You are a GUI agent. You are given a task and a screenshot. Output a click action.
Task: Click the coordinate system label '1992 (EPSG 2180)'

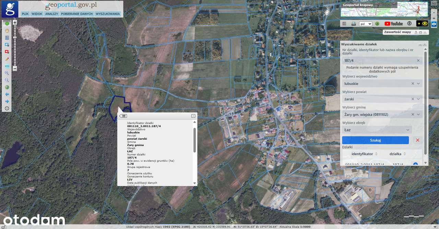[176, 227]
